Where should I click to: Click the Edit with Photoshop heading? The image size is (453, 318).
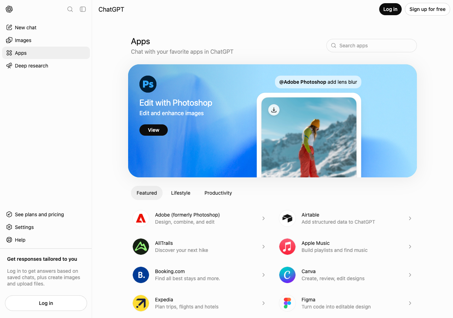pyautogui.click(x=176, y=103)
